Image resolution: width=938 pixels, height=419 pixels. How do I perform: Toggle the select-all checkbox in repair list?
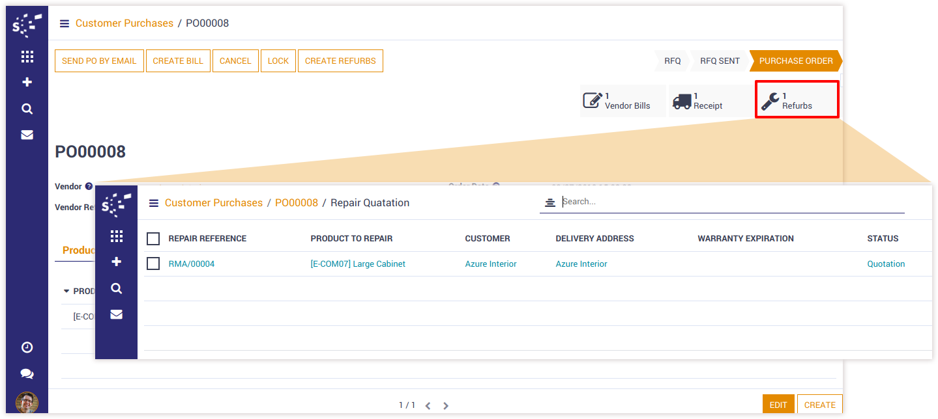tap(153, 239)
